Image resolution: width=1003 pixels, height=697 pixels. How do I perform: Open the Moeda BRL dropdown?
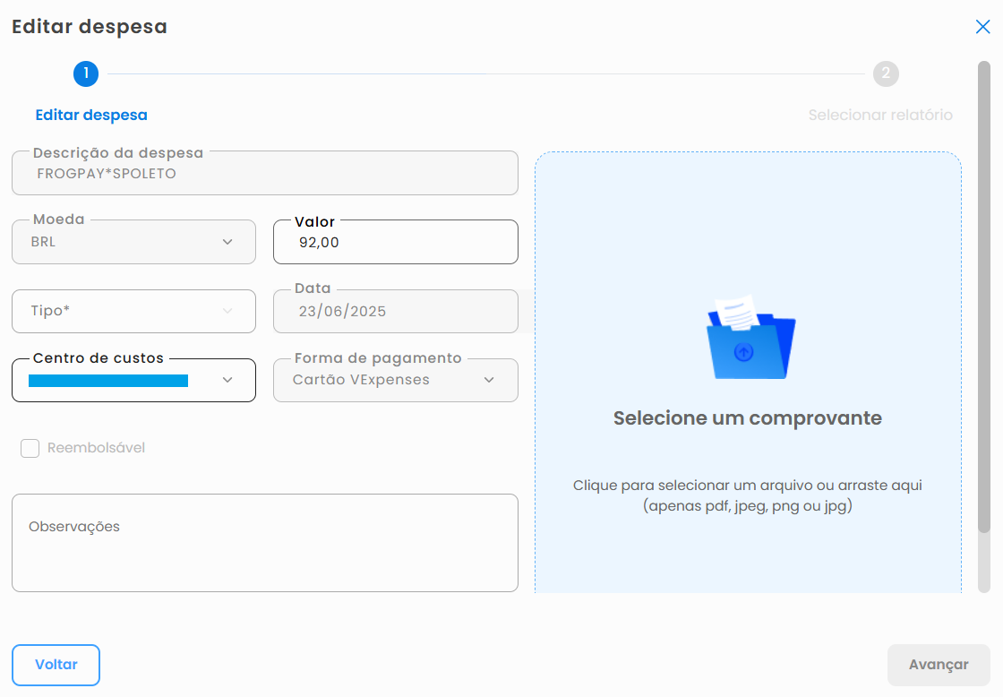click(x=133, y=242)
